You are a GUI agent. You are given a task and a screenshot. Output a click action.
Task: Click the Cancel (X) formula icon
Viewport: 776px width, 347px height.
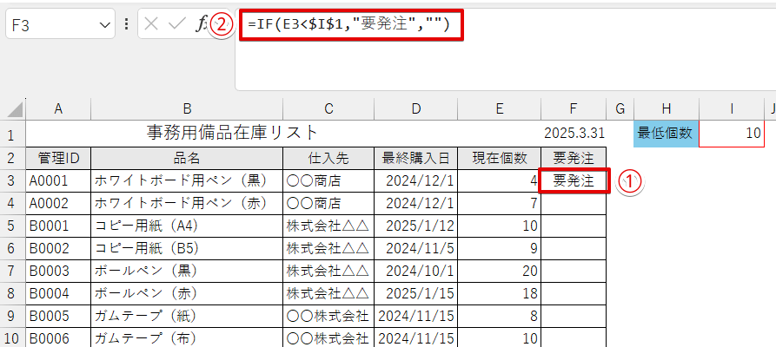(151, 24)
